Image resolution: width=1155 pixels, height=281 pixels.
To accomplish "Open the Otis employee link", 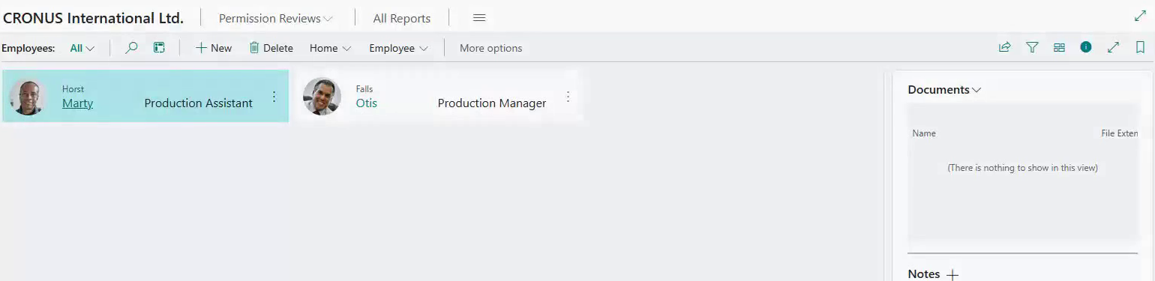I will point(366,103).
